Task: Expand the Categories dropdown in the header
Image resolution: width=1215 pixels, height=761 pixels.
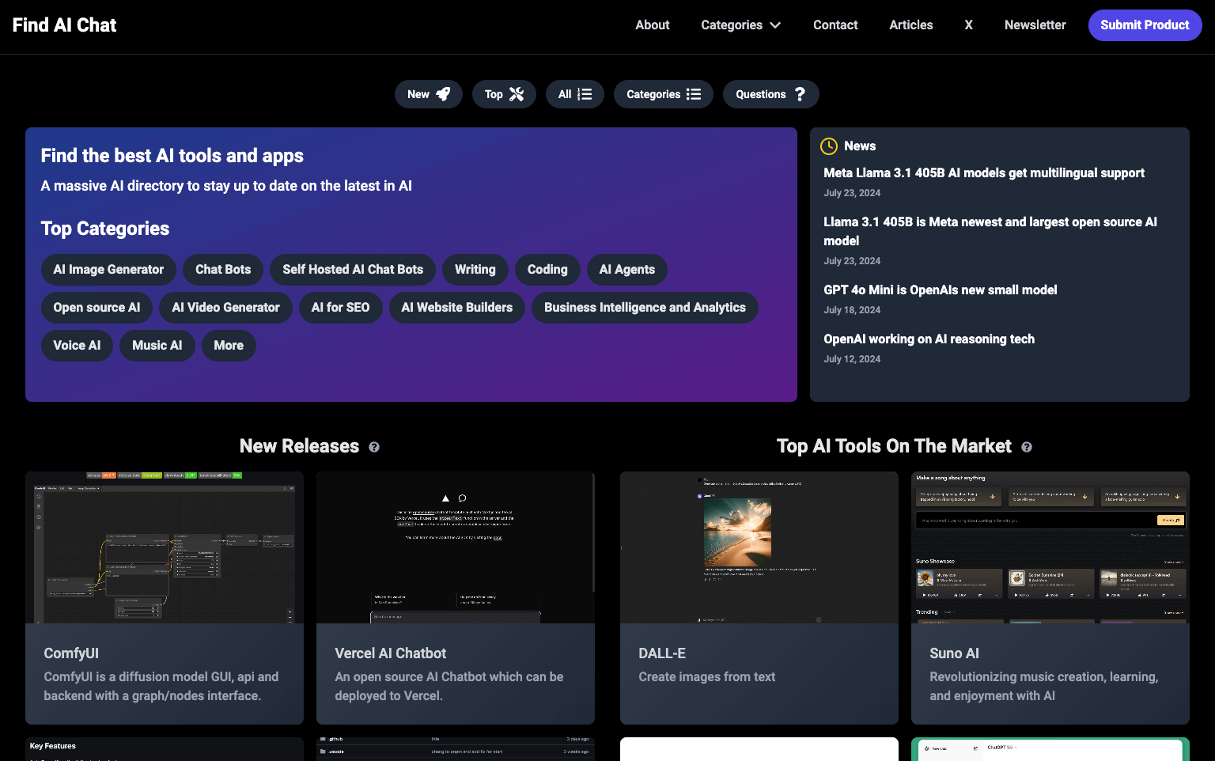Action: coord(741,25)
